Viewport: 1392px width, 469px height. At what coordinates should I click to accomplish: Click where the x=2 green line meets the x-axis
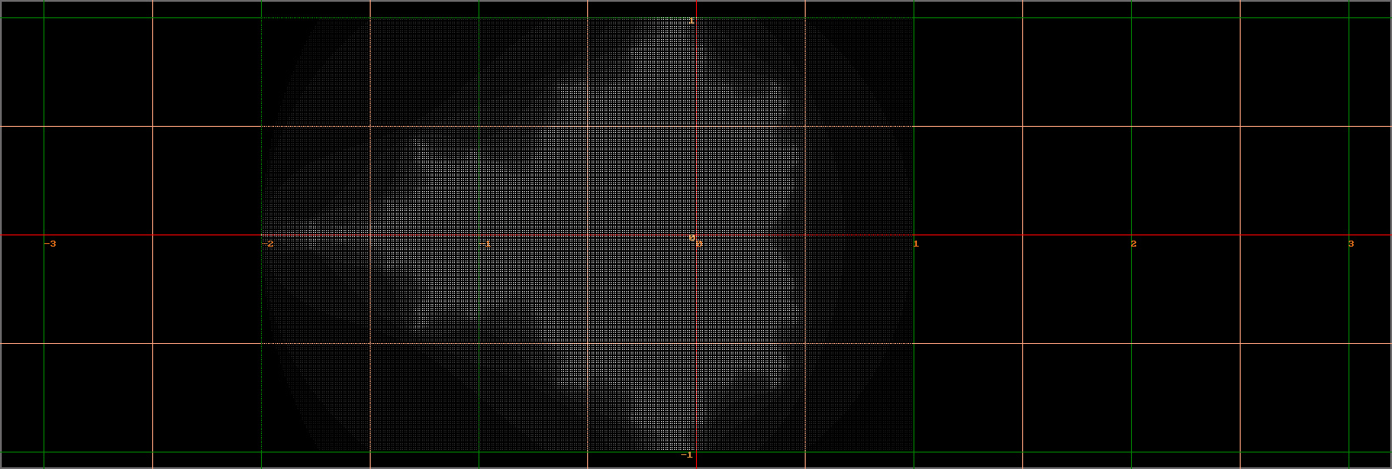pos(1131,234)
